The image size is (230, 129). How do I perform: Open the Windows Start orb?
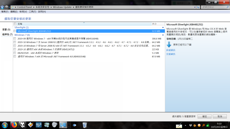[x=5, y=125]
